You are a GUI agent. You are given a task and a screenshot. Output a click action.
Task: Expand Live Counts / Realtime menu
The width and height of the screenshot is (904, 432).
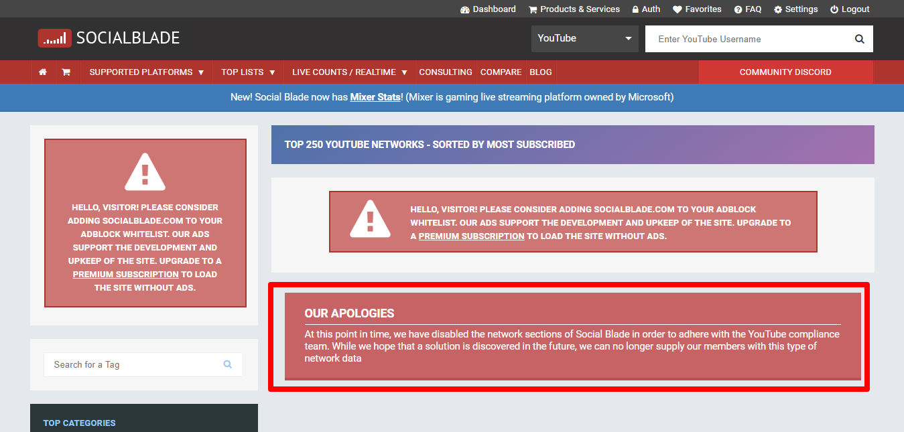[350, 72]
